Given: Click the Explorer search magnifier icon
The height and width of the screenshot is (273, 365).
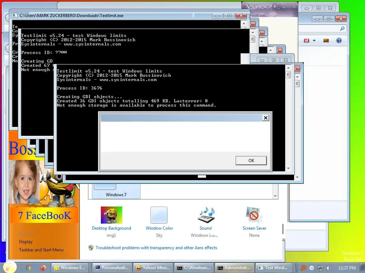Looking at the screenshot, I should click(342, 28).
